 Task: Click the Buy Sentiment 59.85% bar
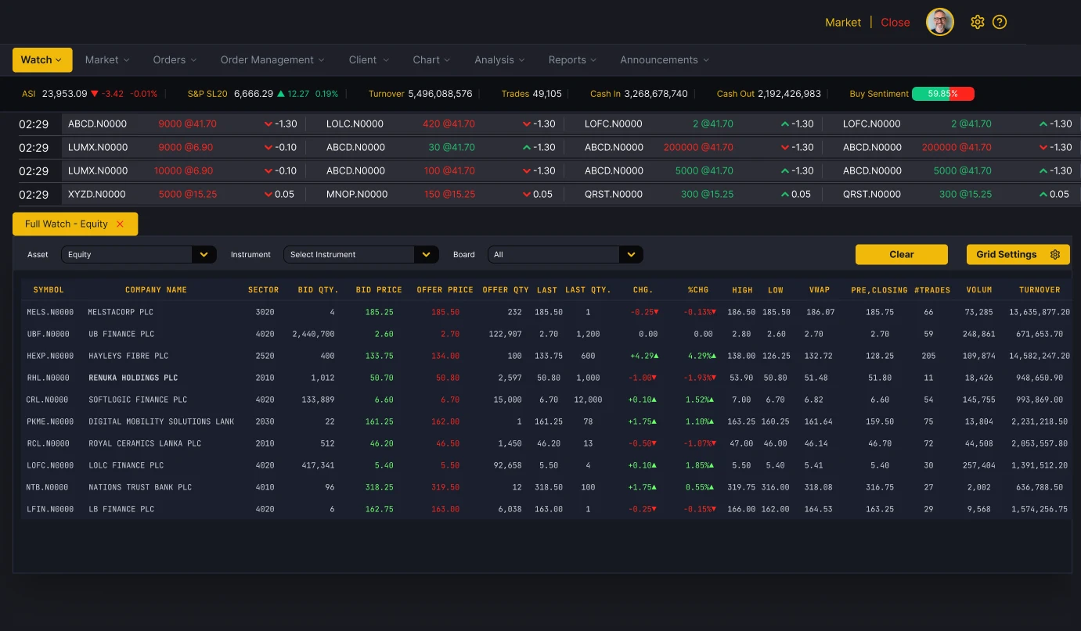(943, 94)
